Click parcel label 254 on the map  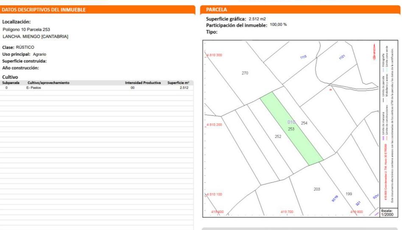(x=304, y=123)
